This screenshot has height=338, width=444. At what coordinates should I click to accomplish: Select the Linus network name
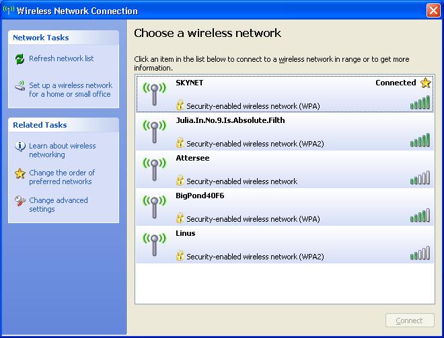(186, 233)
